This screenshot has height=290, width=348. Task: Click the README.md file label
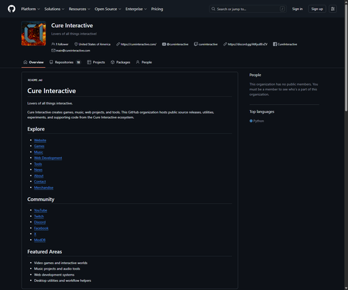coord(35,80)
